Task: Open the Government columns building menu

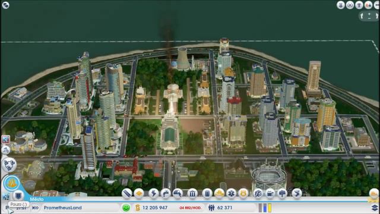Action: pos(192,193)
